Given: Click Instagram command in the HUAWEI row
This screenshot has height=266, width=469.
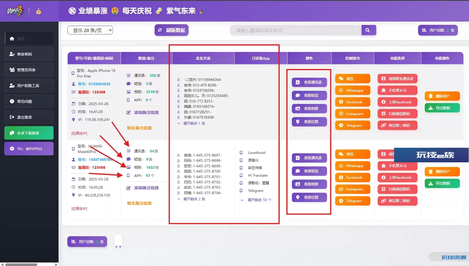Looking at the screenshot, I should click(352, 189).
